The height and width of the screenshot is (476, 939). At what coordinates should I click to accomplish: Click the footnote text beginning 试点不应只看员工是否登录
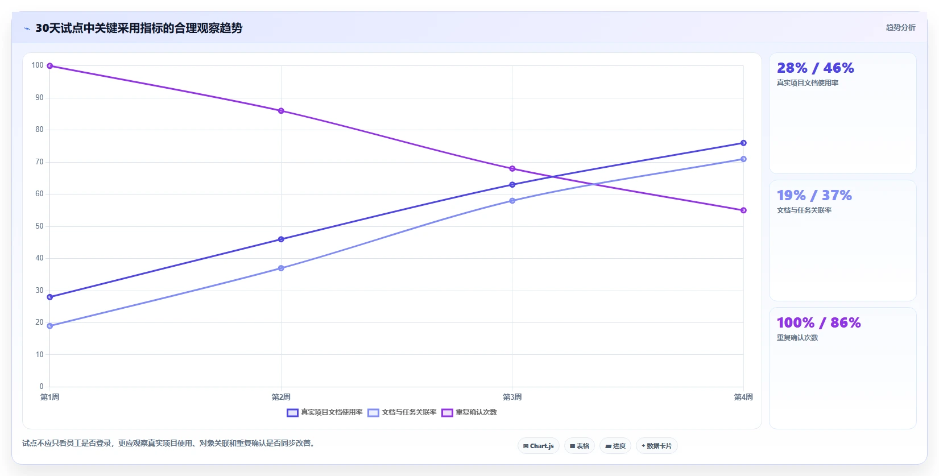coord(168,443)
